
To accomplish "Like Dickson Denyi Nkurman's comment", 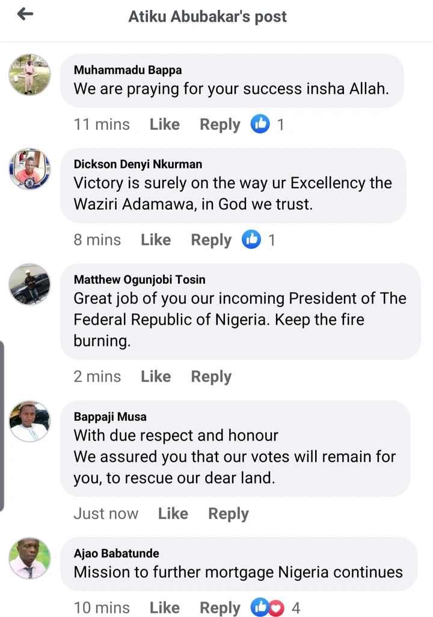I will click(x=156, y=240).
